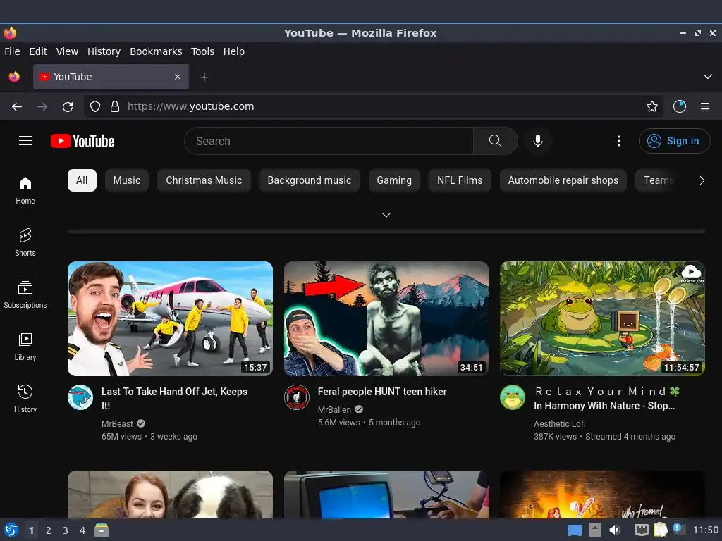Open Library in the sidebar
Image resolution: width=722 pixels, height=541 pixels.
coord(25,347)
